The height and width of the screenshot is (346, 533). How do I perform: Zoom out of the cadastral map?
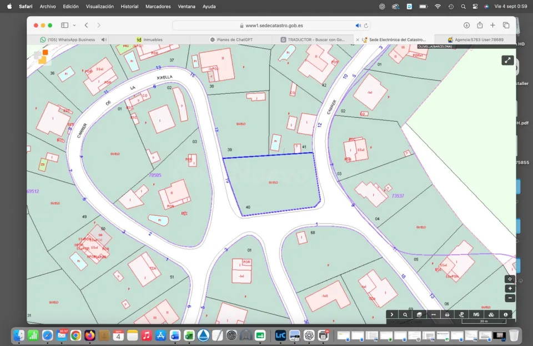(x=510, y=298)
